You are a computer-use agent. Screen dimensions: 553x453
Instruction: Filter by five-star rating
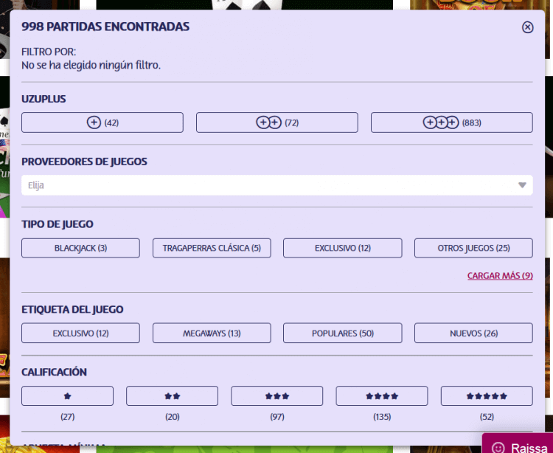coord(487,396)
